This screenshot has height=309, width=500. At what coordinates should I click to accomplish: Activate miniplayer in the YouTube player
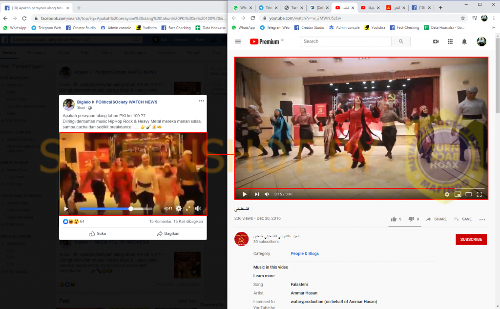[458, 194]
